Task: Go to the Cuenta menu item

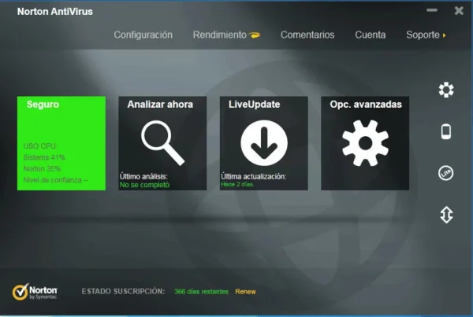Action: pyautogui.click(x=371, y=35)
